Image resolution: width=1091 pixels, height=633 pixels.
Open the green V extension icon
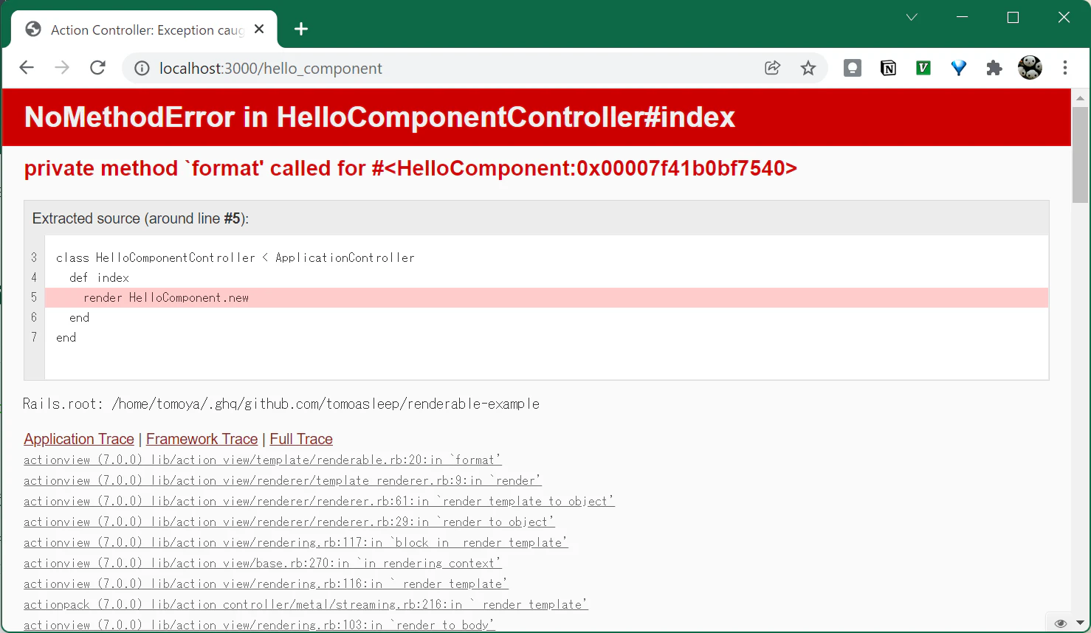point(923,68)
